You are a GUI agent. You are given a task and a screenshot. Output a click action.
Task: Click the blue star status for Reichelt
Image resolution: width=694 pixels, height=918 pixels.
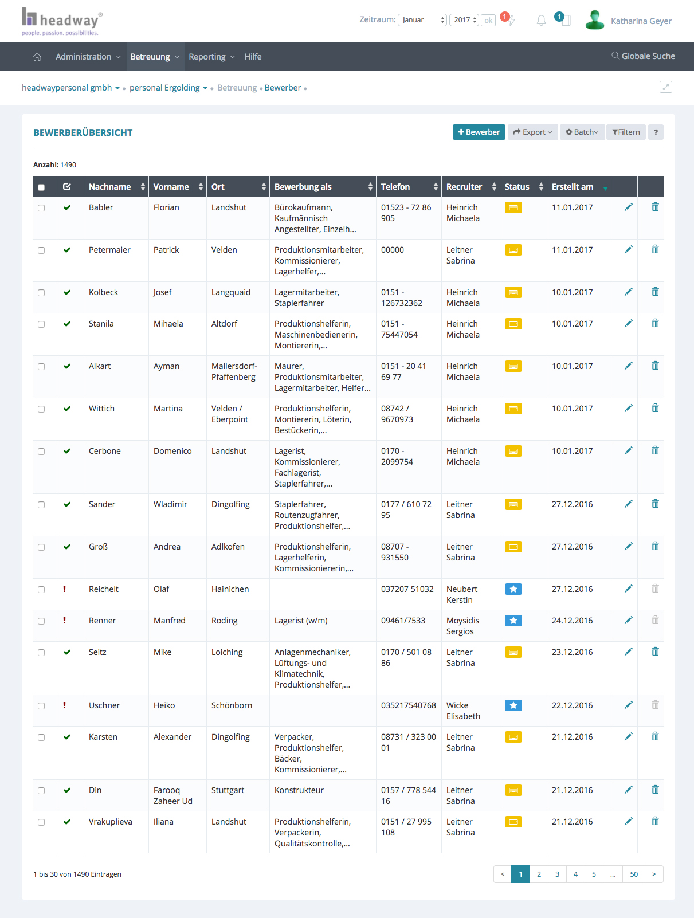click(x=513, y=589)
